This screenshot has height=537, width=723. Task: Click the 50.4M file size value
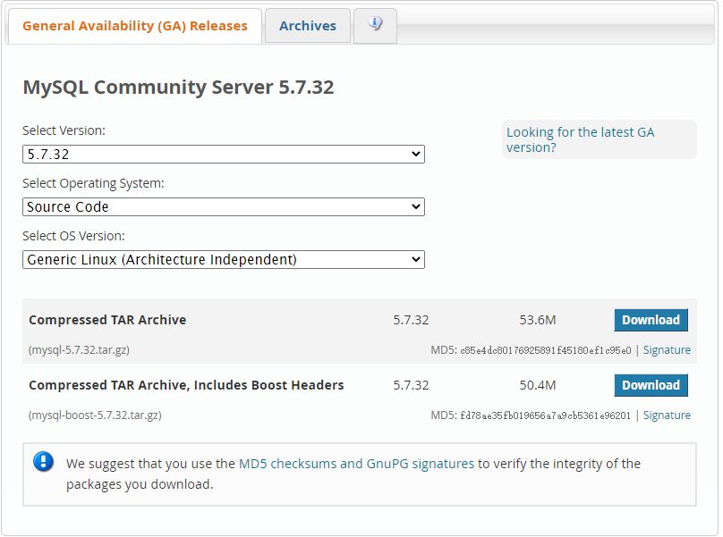pos(538,385)
